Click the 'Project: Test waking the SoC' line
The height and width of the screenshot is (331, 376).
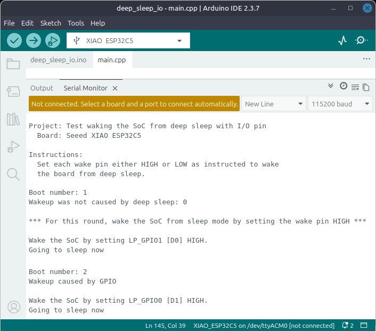click(x=148, y=126)
